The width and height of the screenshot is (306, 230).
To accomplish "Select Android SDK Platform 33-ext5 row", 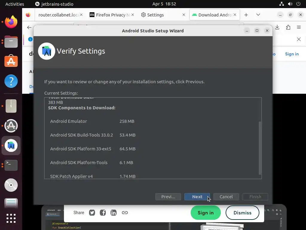I will click(93, 149).
